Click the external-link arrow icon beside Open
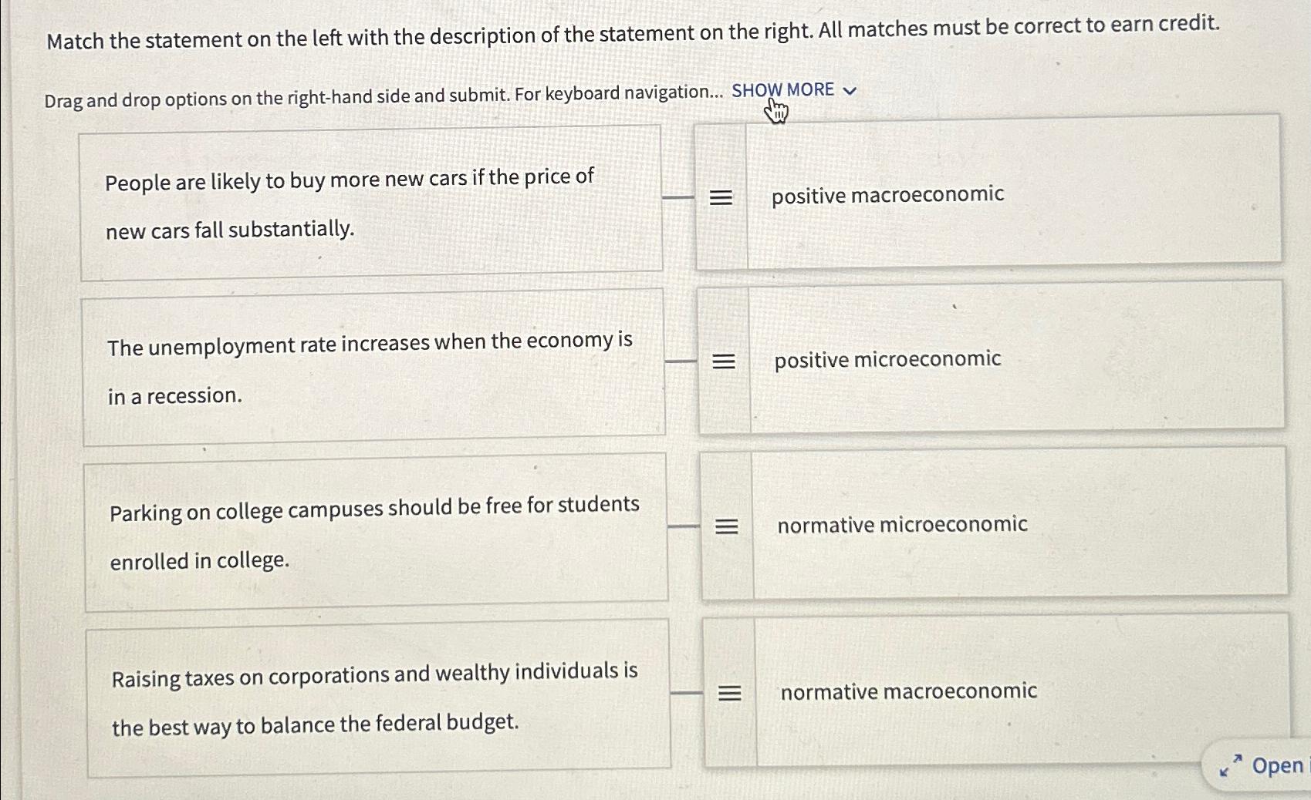 pyautogui.click(x=1231, y=764)
